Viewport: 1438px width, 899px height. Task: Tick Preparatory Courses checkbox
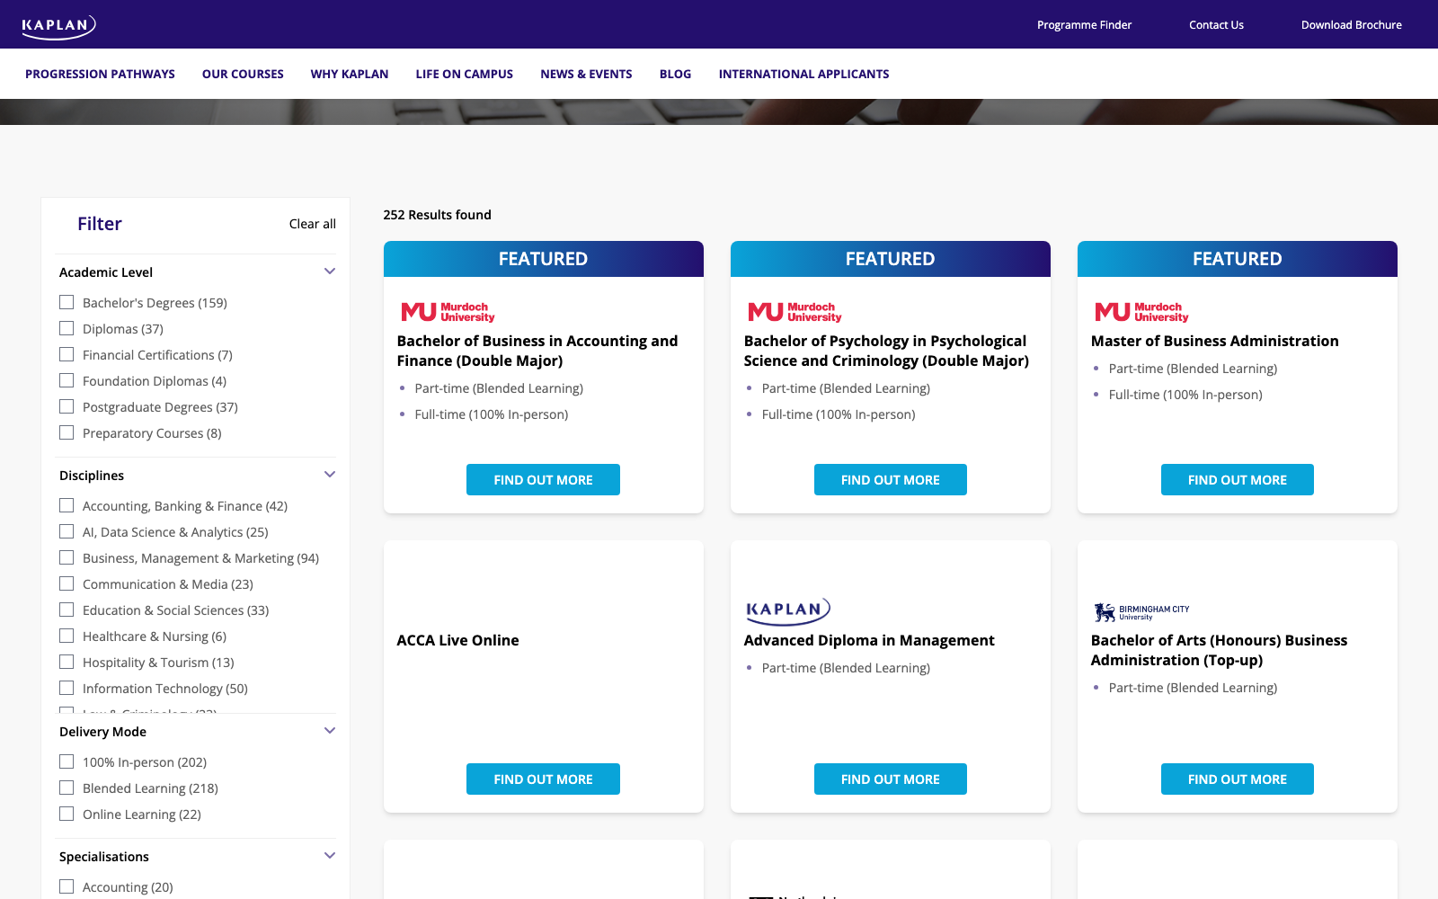coord(67,432)
